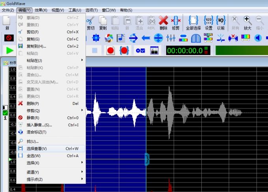Click the red Record button
The image size is (268, 192).
110,50
